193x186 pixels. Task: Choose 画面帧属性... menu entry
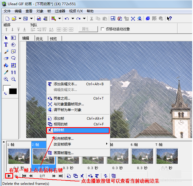click(78, 153)
